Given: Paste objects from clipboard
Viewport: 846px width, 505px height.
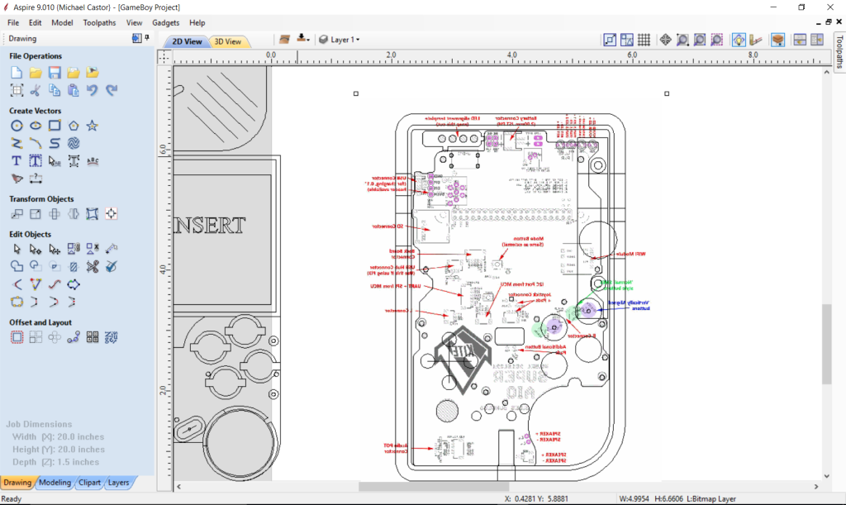Looking at the screenshot, I should coord(74,90).
